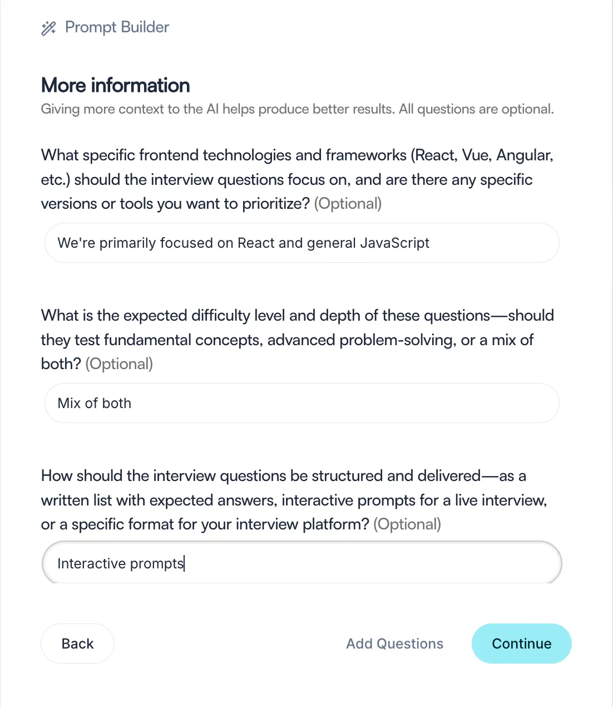
Task: Focus the Interactive prompts input field
Action: pyautogui.click(x=301, y=563)
